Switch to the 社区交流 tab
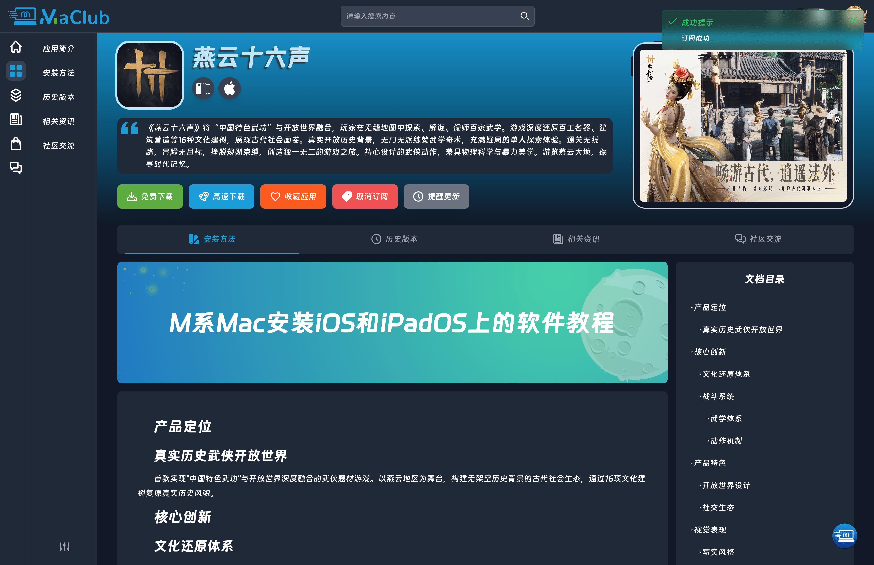This screenshot has width=874, height=565. click(758, 239)
